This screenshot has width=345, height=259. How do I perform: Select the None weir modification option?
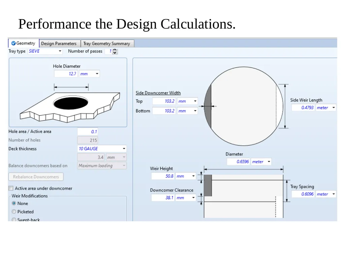coord(14,203)
